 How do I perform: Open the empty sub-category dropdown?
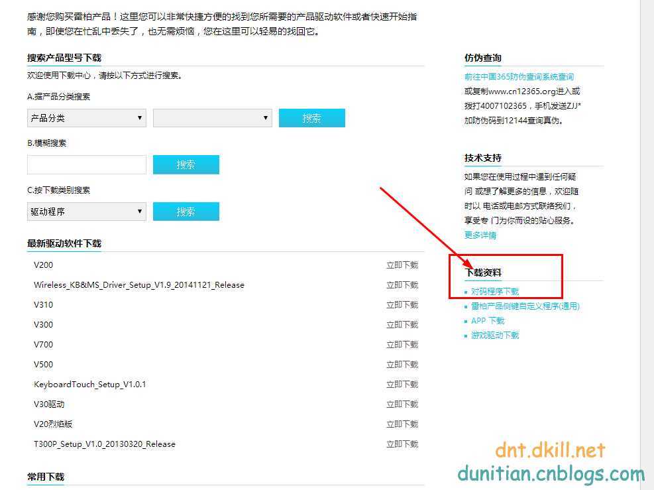pos(213,118)
